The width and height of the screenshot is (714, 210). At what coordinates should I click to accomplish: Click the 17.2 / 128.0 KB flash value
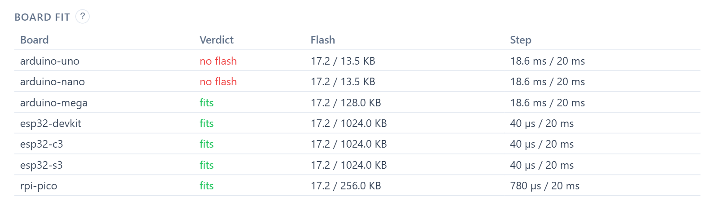pos(346,103)
